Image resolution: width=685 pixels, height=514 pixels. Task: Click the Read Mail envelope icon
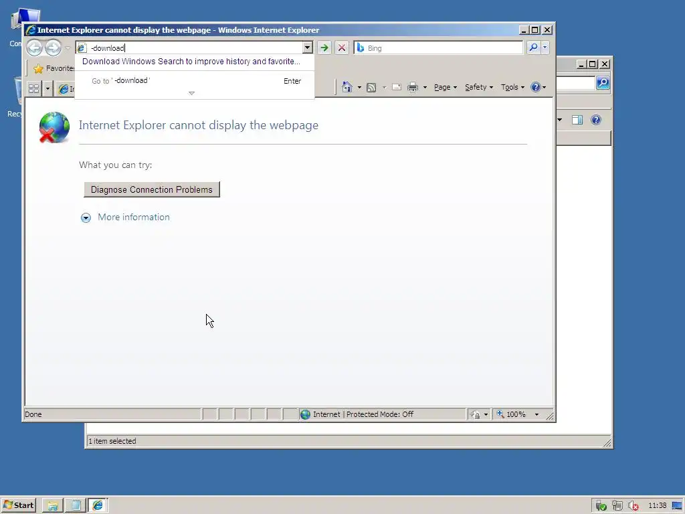(x=397, y=88)
